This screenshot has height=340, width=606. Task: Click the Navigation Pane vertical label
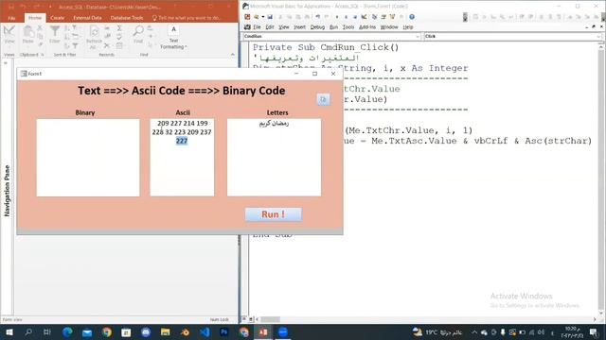pyautogui.click(x=7, y=191)
